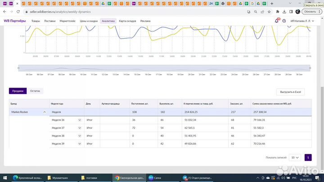Click the left handle of the date range slider

(19, 68)
